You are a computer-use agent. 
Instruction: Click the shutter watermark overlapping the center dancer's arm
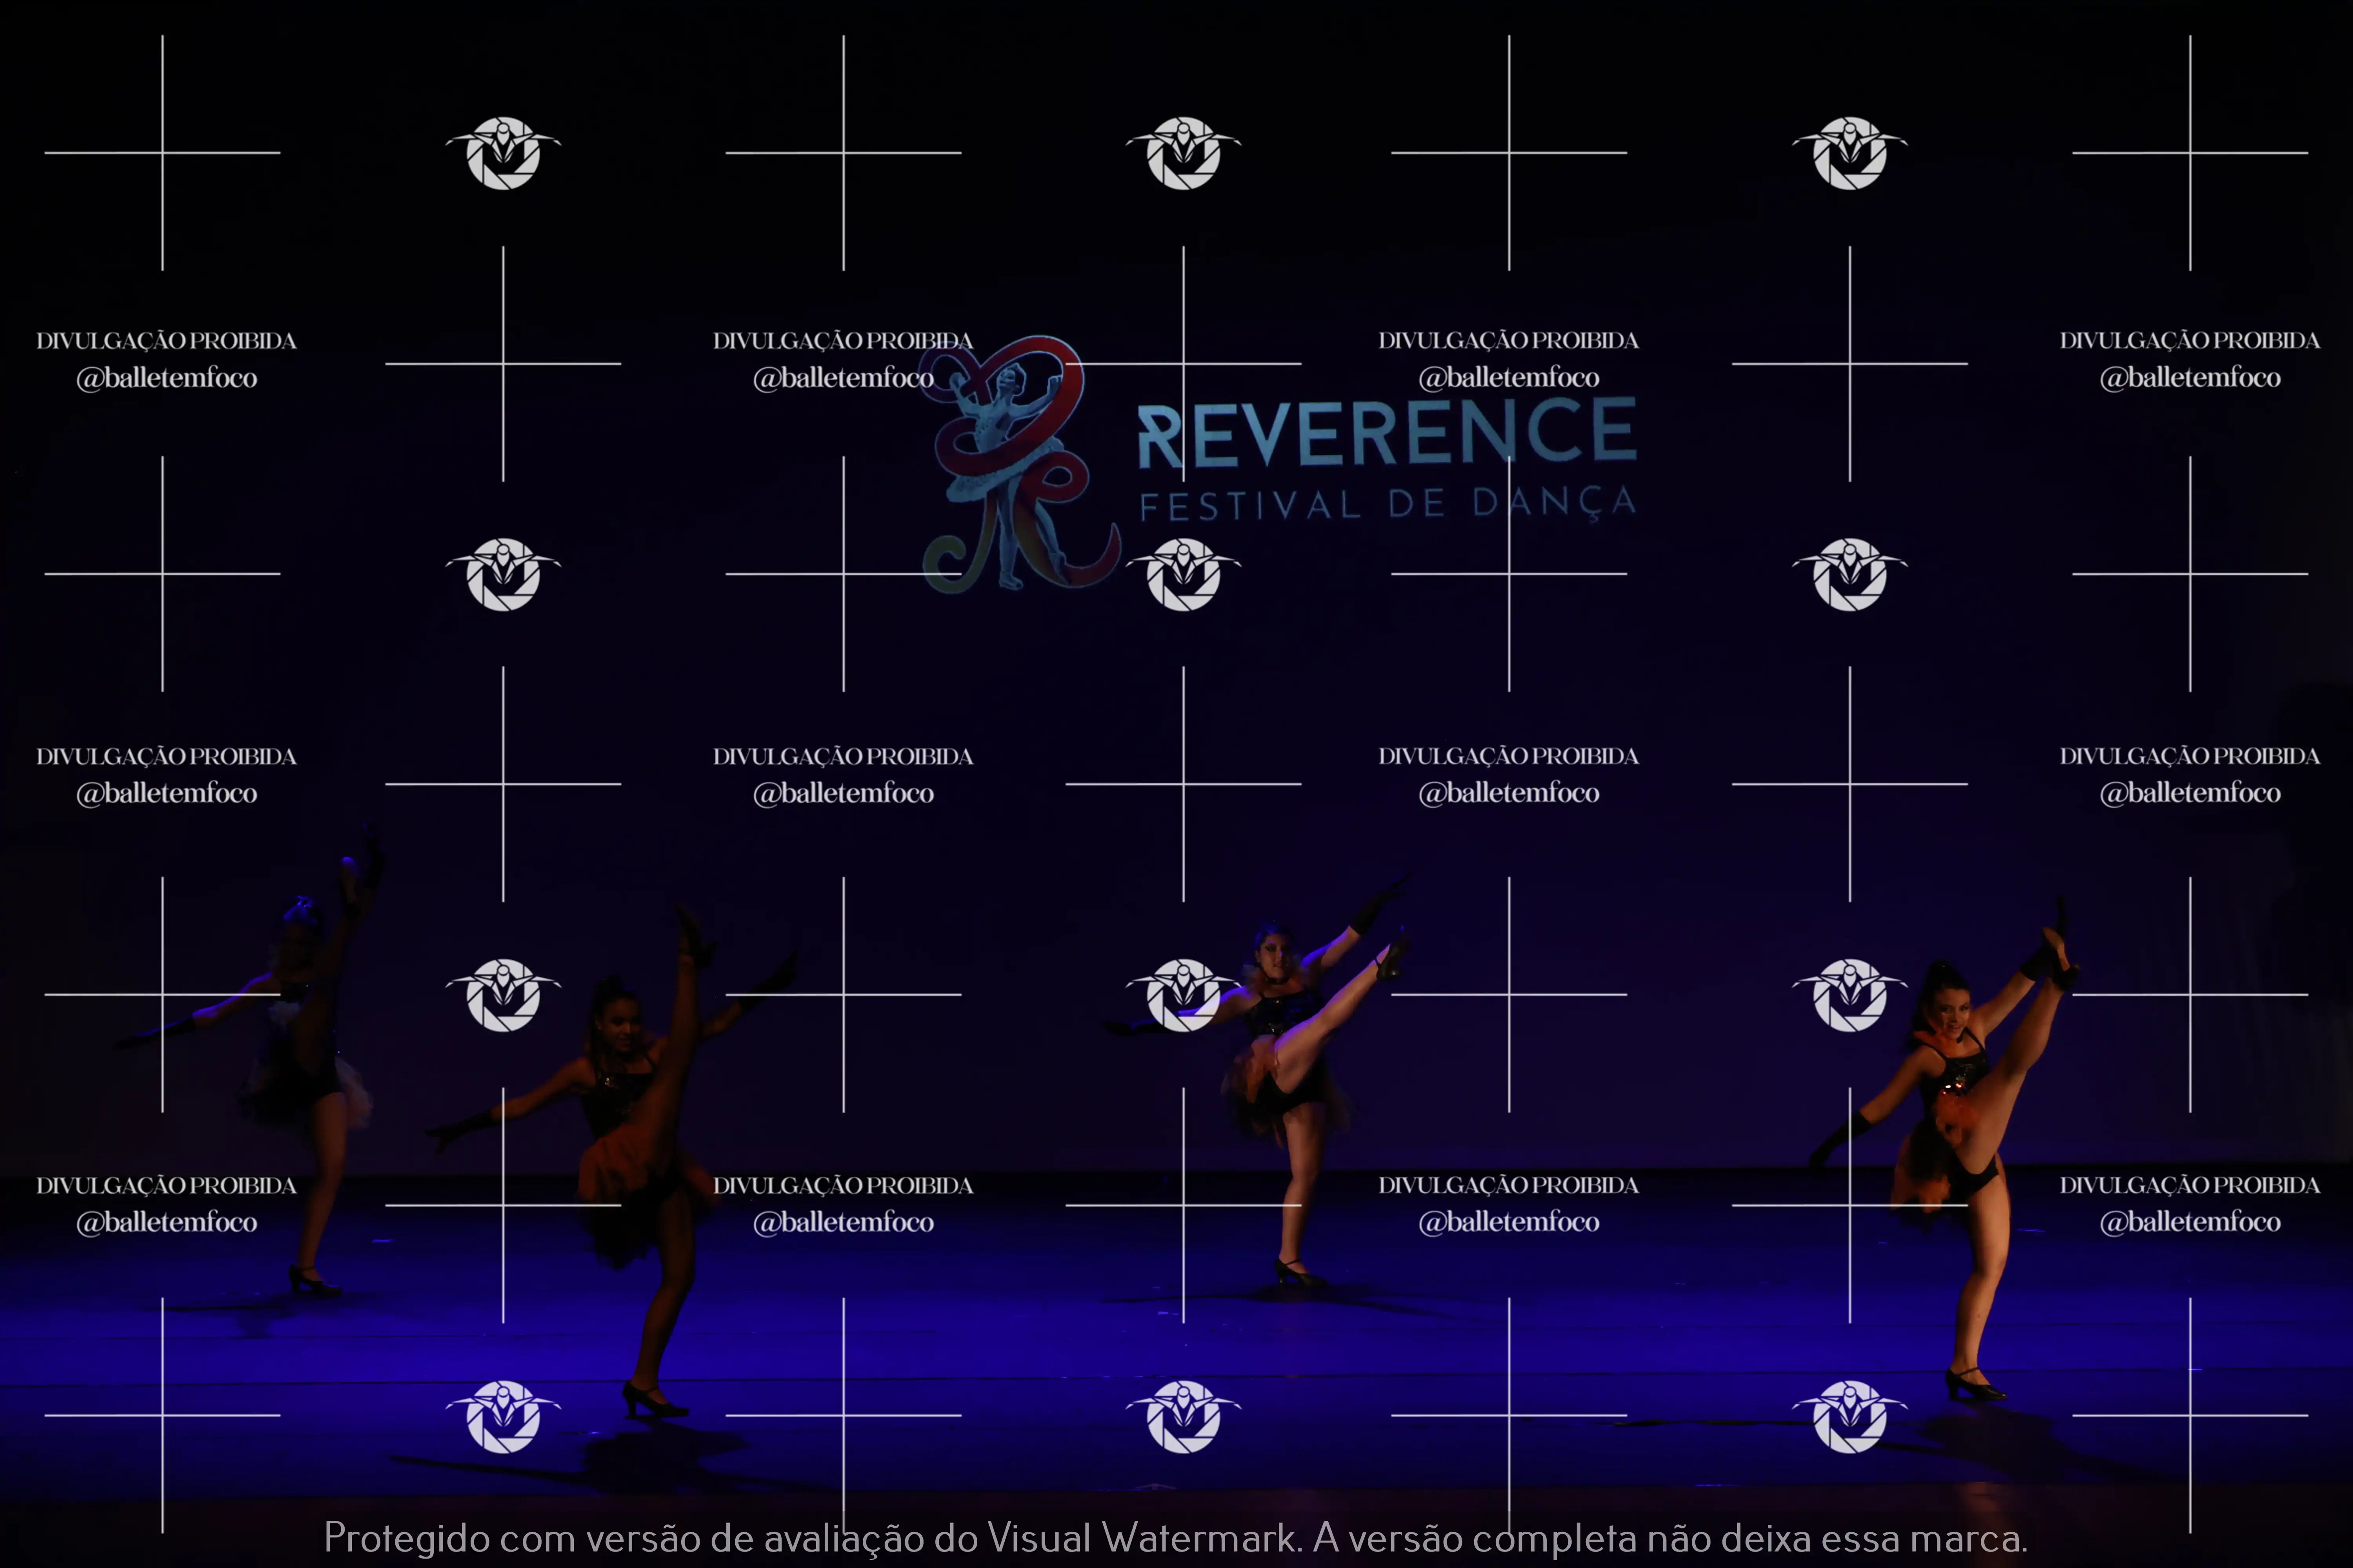point(1184,995)
